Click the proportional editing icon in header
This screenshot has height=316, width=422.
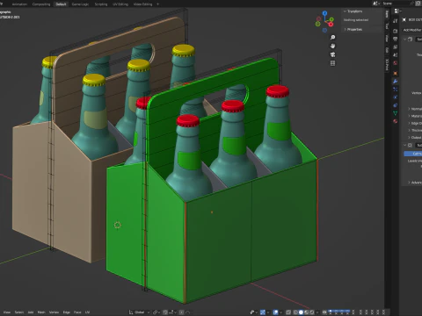[x=182, y=312]
